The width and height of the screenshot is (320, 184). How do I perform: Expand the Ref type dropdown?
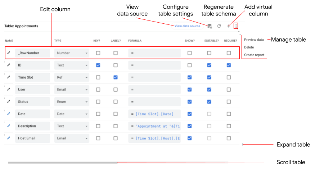[72, 77]
